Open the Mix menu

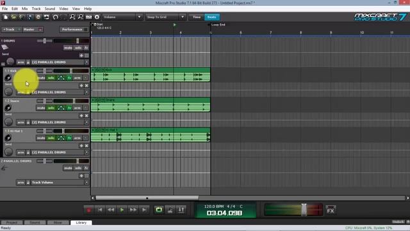point(24,8)
